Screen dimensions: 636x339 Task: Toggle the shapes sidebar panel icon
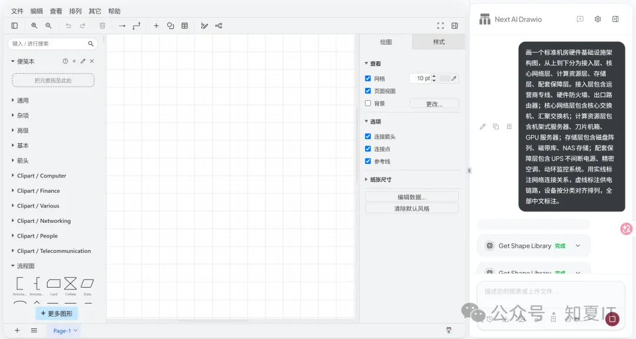(15, 25)
